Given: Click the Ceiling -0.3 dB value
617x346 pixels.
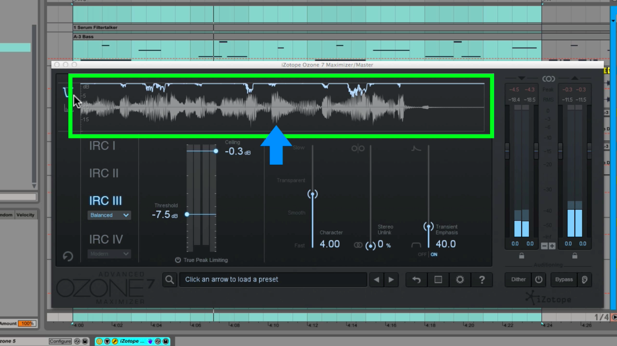Looking at the screenshot, I should 238,151.
